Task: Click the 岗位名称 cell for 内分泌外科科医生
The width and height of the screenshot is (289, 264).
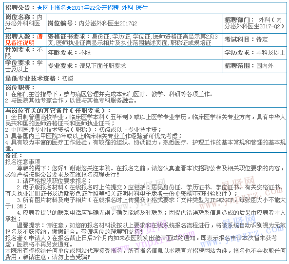Action: [x=25, y=23]
